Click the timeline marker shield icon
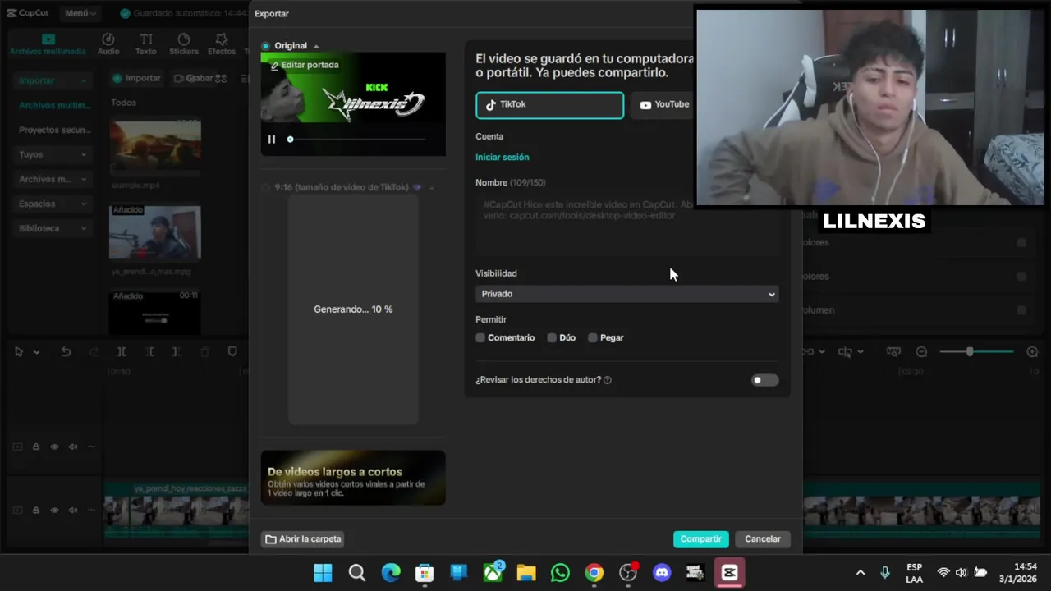The height and width of the screenshot is (591, 1051). click(232, 352)
